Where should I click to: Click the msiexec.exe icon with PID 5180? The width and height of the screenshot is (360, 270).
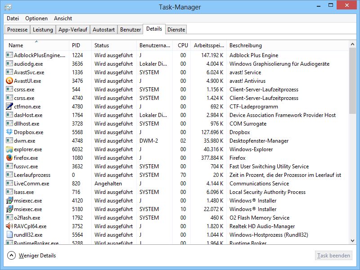(9, 209)
